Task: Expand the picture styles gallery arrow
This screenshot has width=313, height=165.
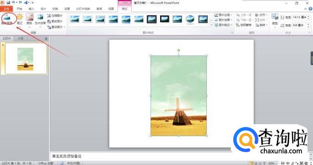Action: tap(212, 25)
